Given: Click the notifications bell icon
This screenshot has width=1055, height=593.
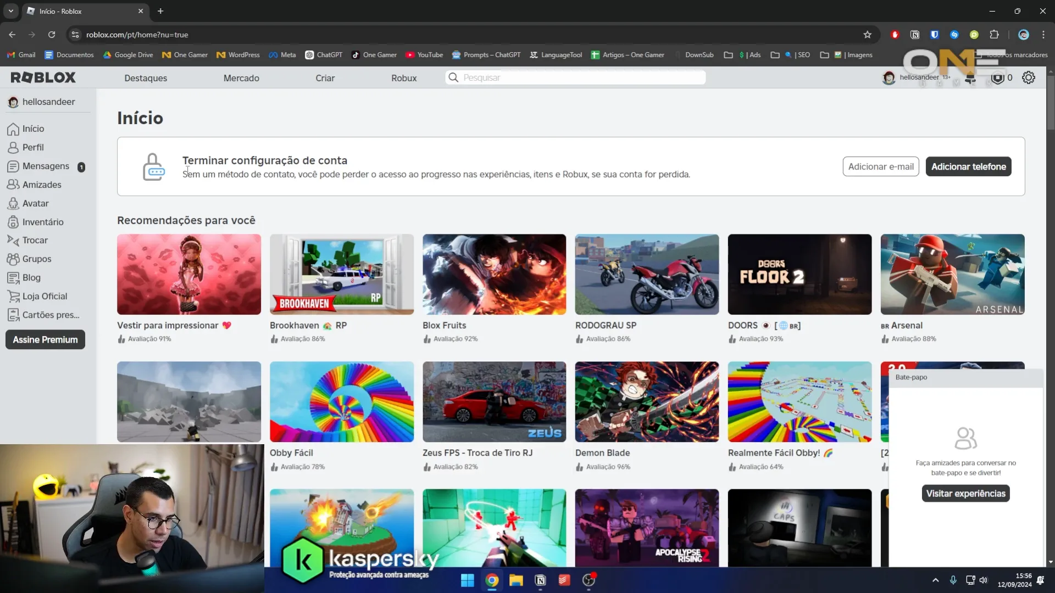Looking at the screenshot, I should point(971,77).
